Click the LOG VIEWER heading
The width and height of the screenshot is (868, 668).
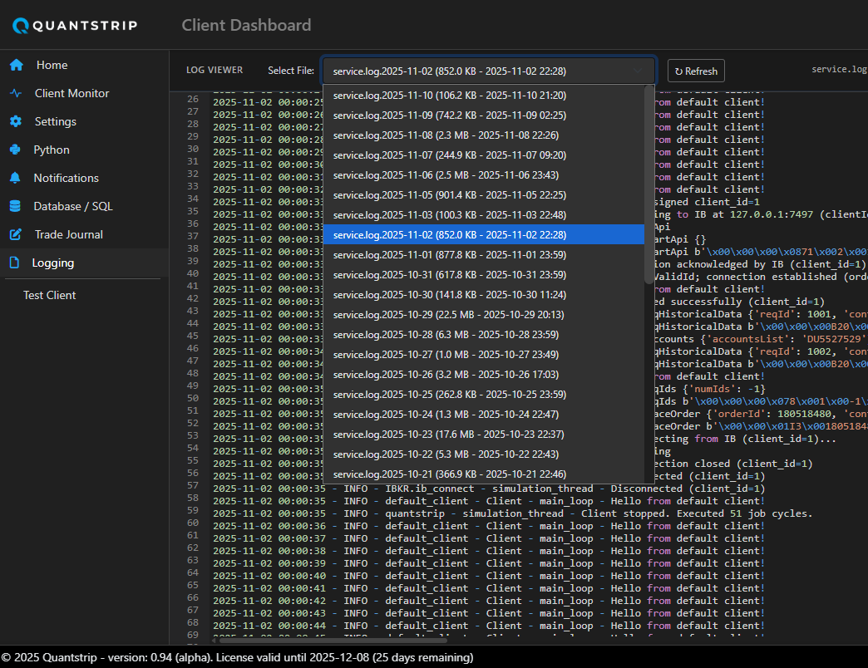coord(215,70)
